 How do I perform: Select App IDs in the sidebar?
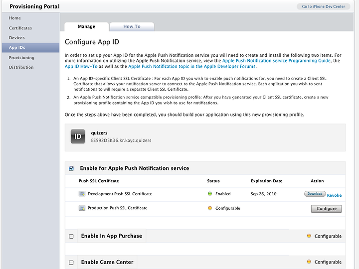pos(30,48)
